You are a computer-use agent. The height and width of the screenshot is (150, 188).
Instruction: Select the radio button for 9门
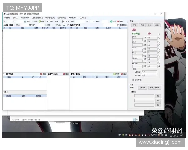pos(159,66)
